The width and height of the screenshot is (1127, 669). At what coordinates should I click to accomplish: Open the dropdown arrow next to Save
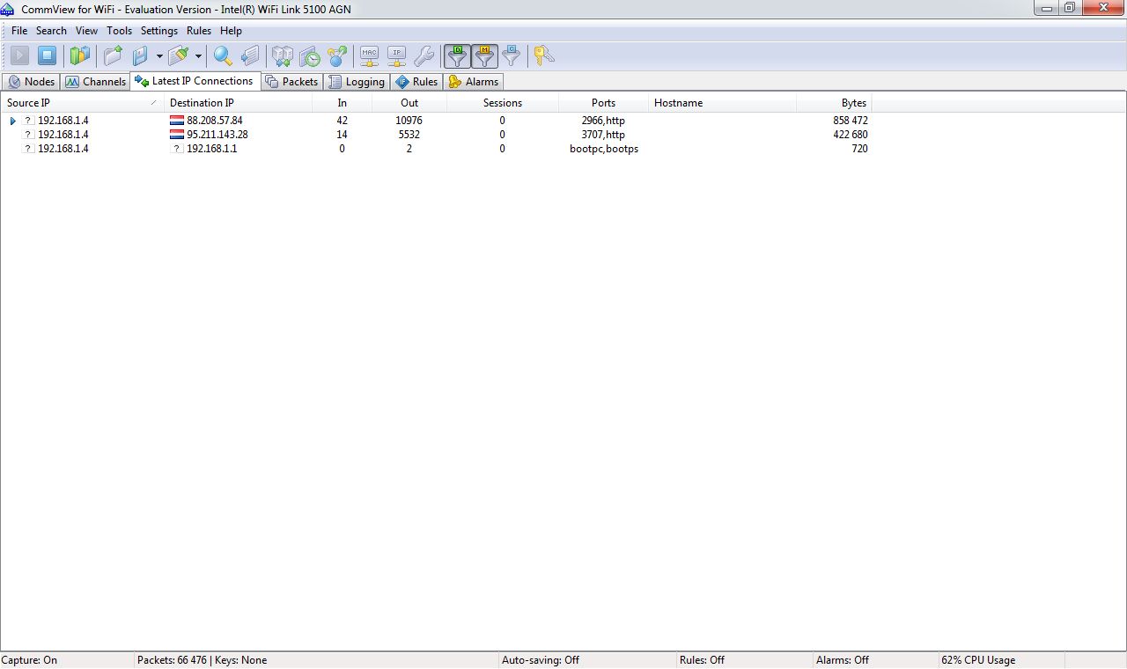(159, 56)
